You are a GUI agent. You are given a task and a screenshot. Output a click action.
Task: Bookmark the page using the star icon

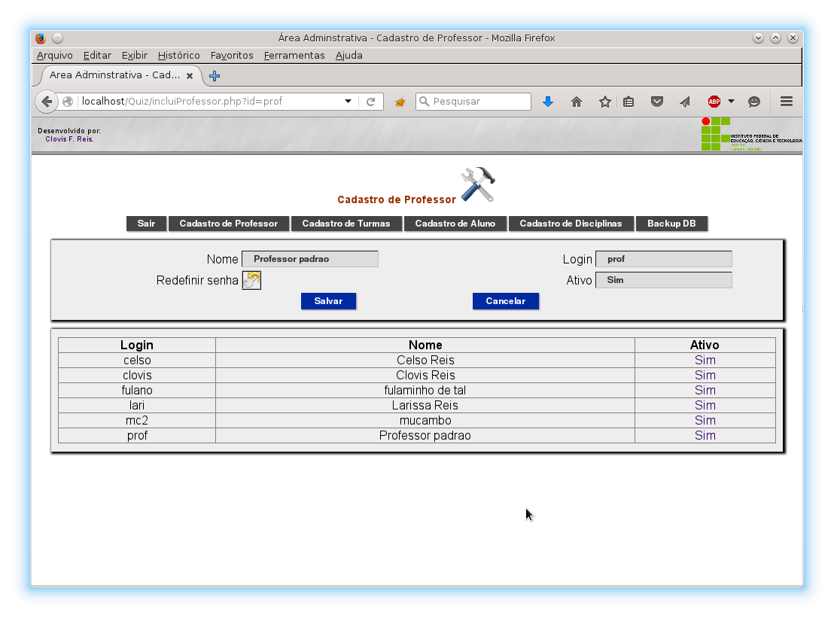(x=604, y=101)
